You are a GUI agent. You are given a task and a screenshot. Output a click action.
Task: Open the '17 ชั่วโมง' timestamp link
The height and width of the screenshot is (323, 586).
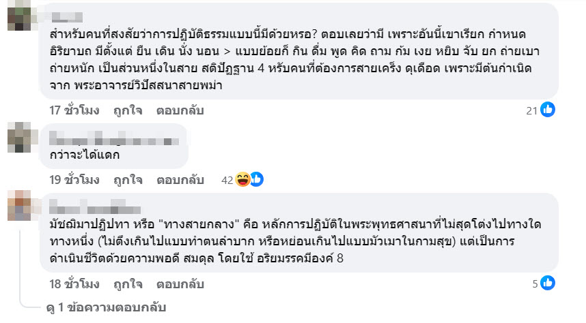[74, 110]
